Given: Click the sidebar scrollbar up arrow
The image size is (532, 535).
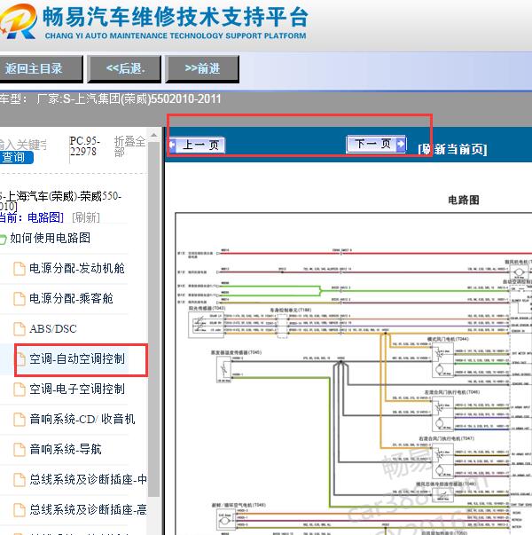Looking at the screenshot, I should pos(153,136).
